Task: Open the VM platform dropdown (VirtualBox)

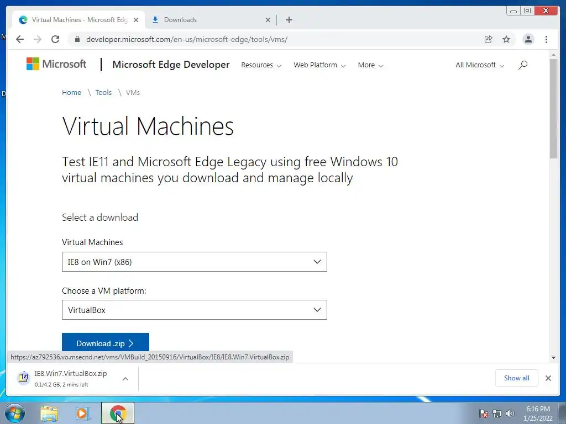Action: 194,310
